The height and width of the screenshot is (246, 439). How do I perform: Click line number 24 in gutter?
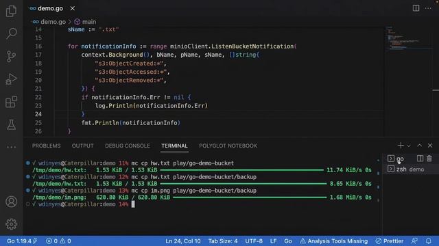(38, 114)
